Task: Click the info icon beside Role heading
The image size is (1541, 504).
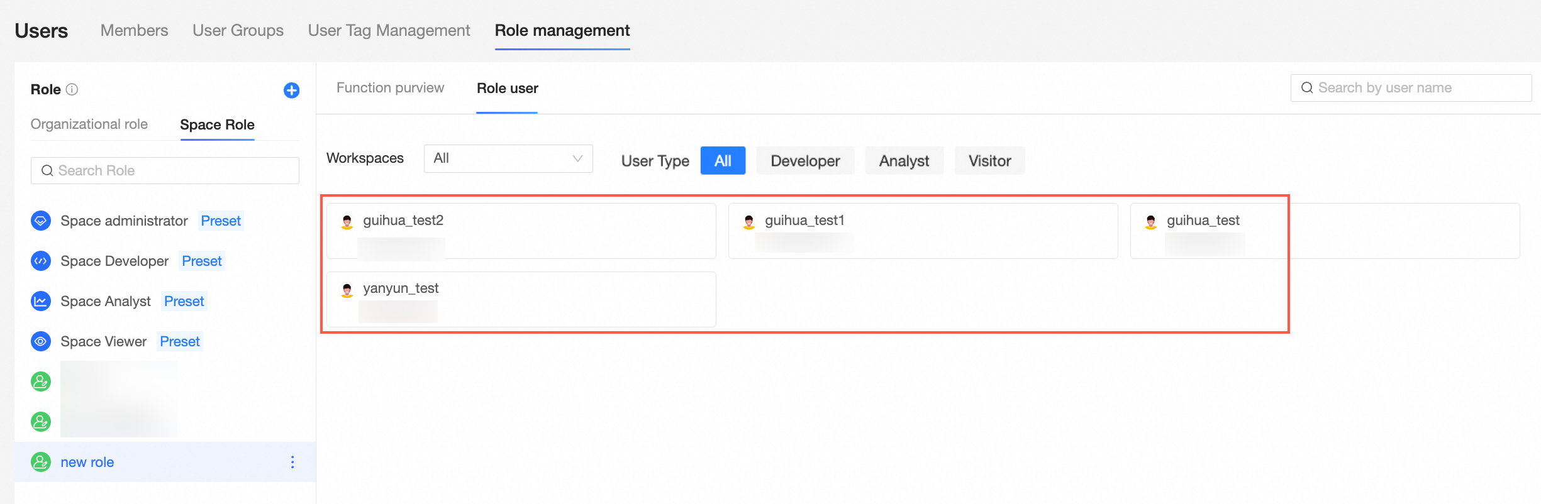Action: (x=72, y=89)
